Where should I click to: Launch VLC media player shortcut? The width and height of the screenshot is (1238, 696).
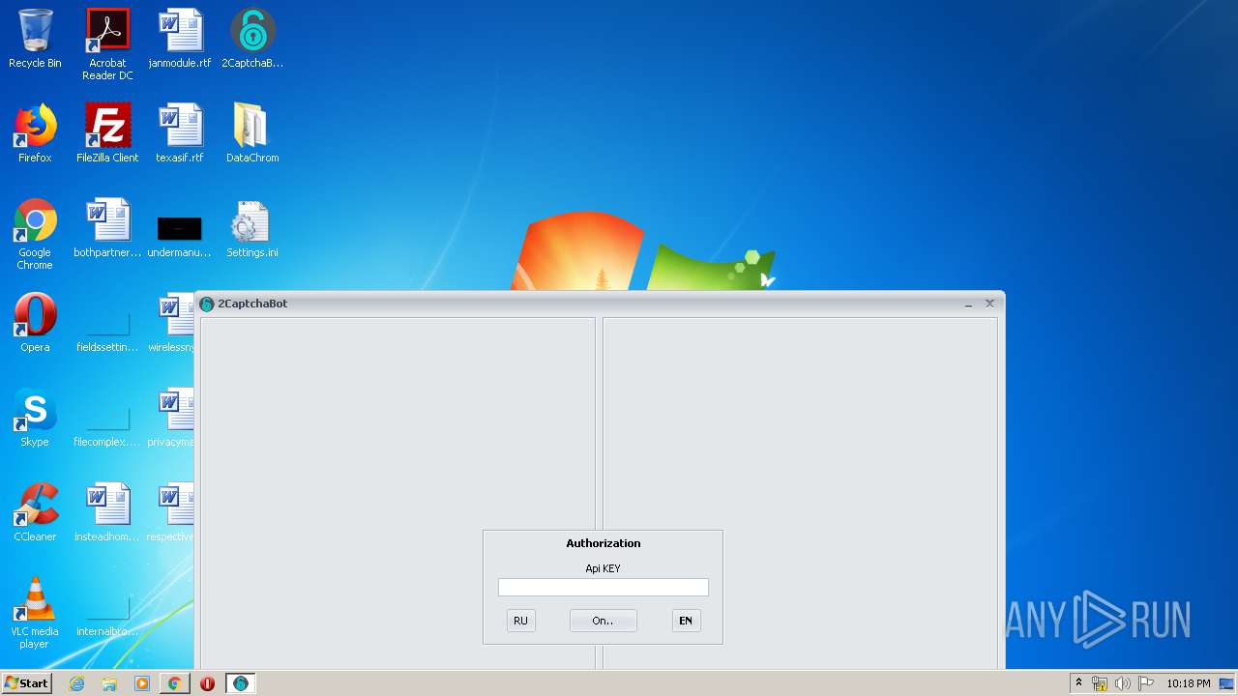[x=35, y=613]
